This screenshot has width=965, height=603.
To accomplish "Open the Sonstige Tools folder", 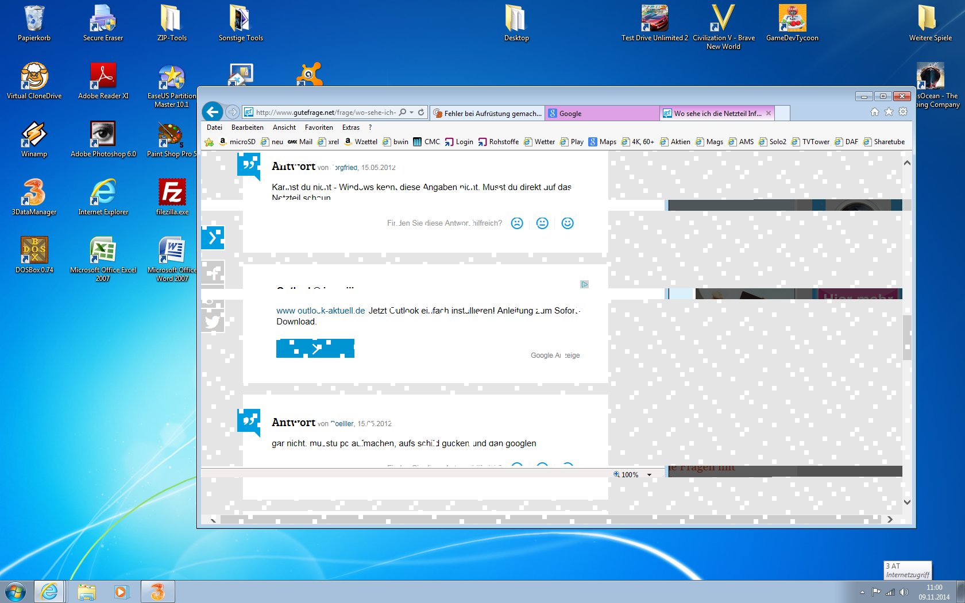I will tap(241, 23).
